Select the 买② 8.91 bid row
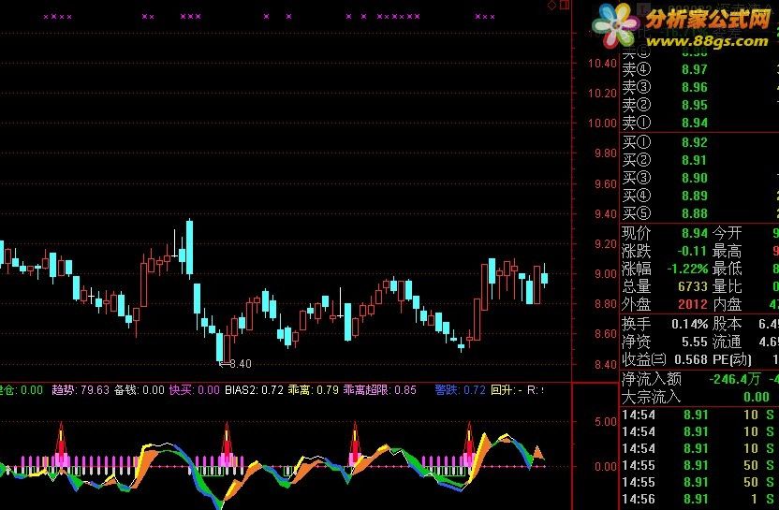This screenshot has width=779, height=510. [x=699, y=160]
